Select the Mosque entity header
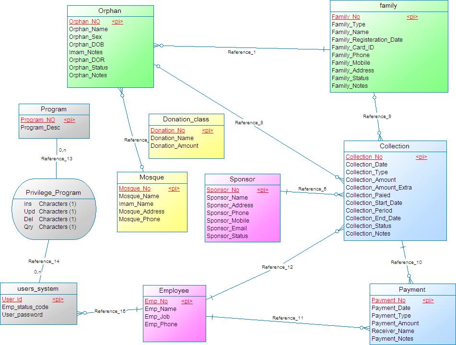This screenshot has width=456, height=345. [152, 177]
